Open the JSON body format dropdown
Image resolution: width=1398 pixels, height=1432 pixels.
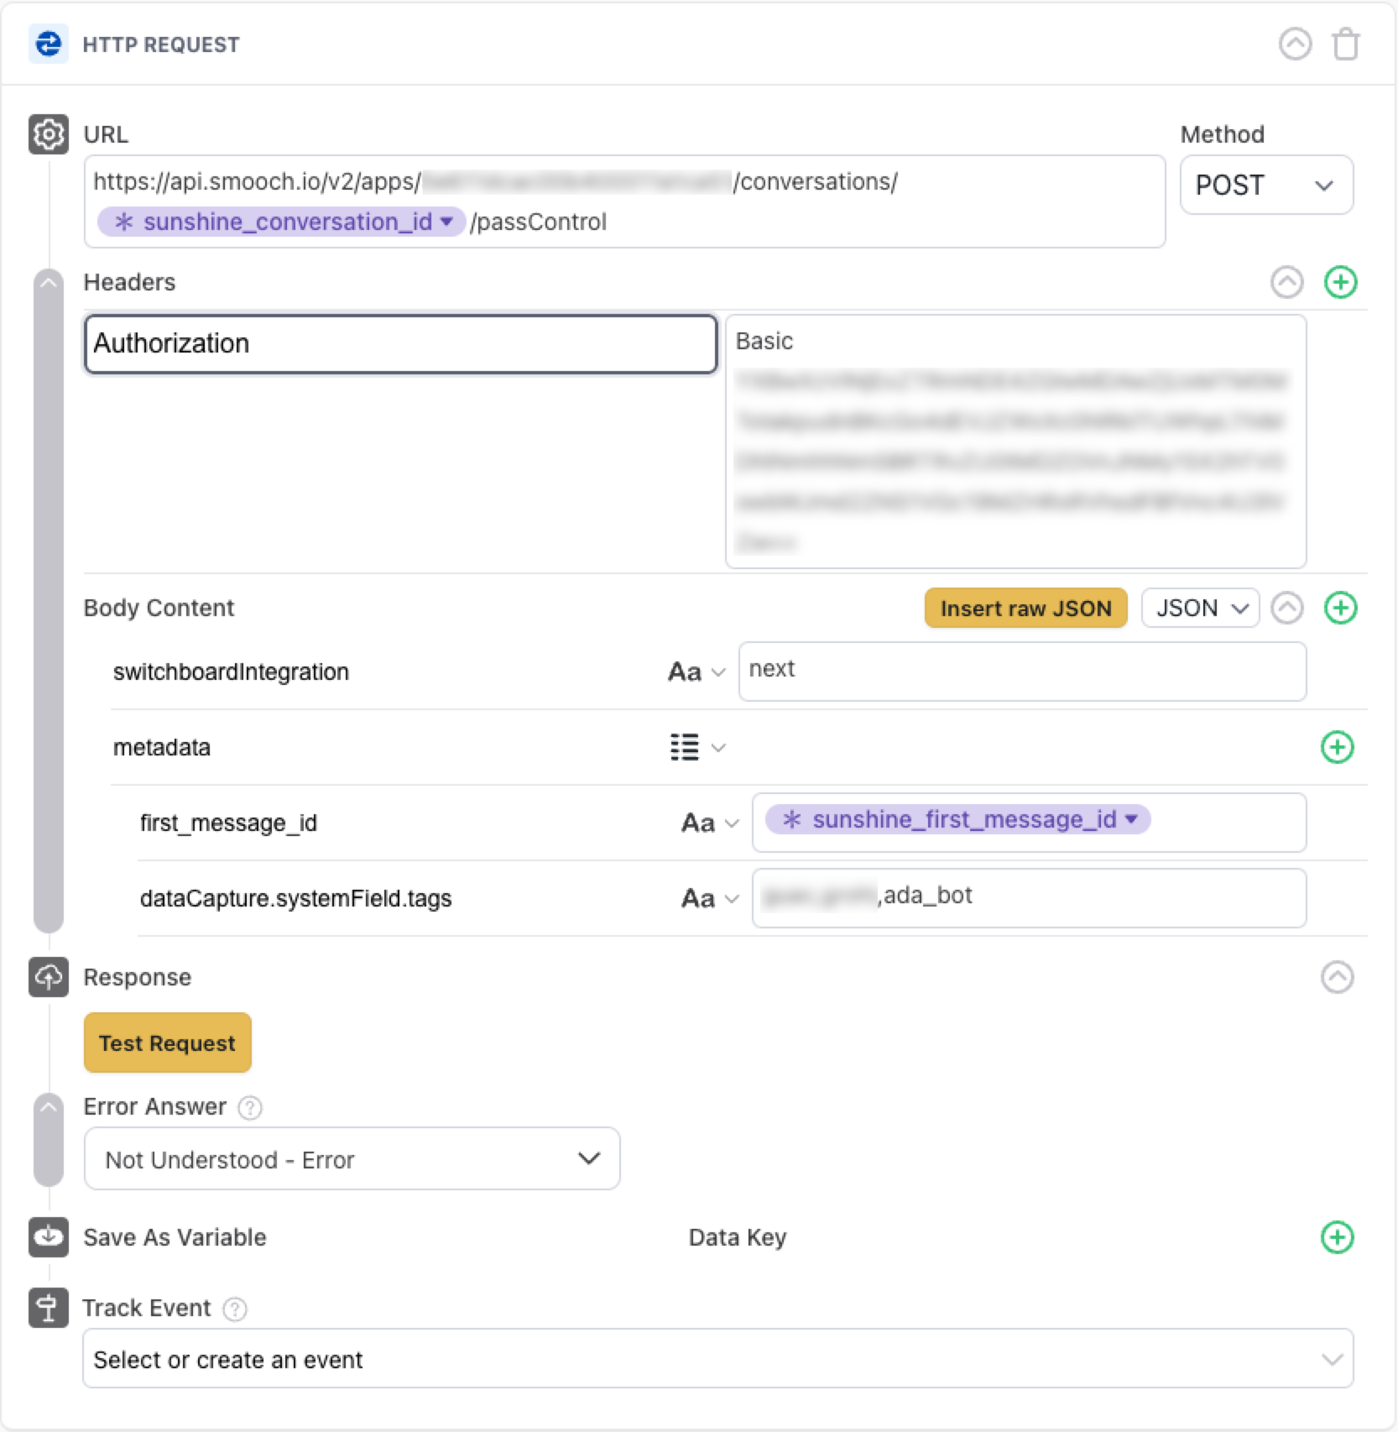[x=1200, y=608]
